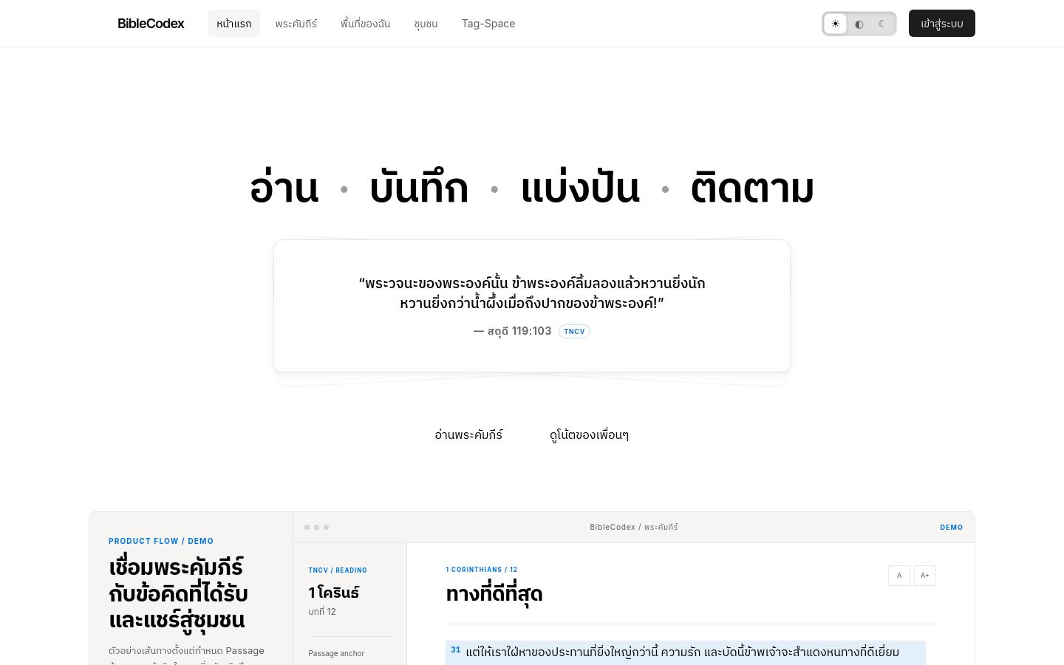Switch to light theme sun icon
The height and width of the screenshot is (665, 1064).
pos(835,24)
